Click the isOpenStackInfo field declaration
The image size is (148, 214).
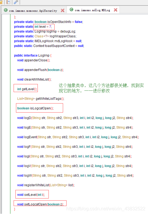tap(49, 22)
